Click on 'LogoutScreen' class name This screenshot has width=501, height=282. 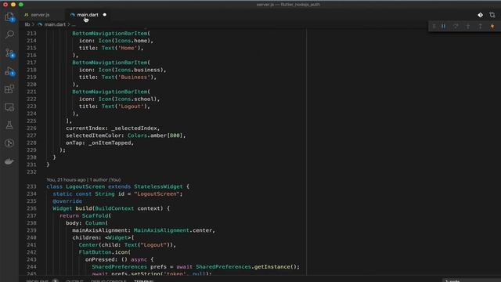85,186
